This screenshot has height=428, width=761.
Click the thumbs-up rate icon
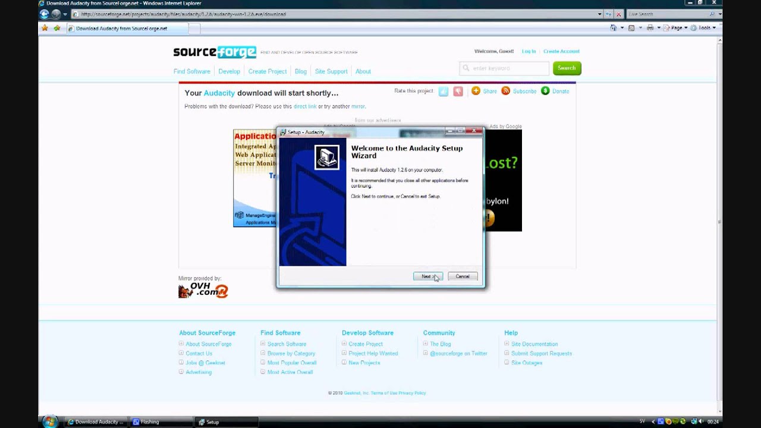(x=444, y=91)
